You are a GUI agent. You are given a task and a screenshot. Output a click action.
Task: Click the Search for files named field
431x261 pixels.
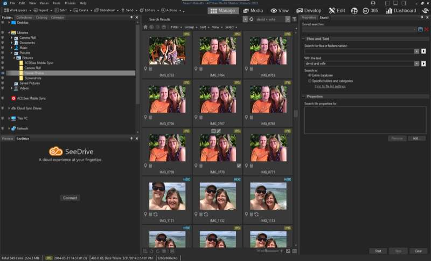click(x=359, y=51)
